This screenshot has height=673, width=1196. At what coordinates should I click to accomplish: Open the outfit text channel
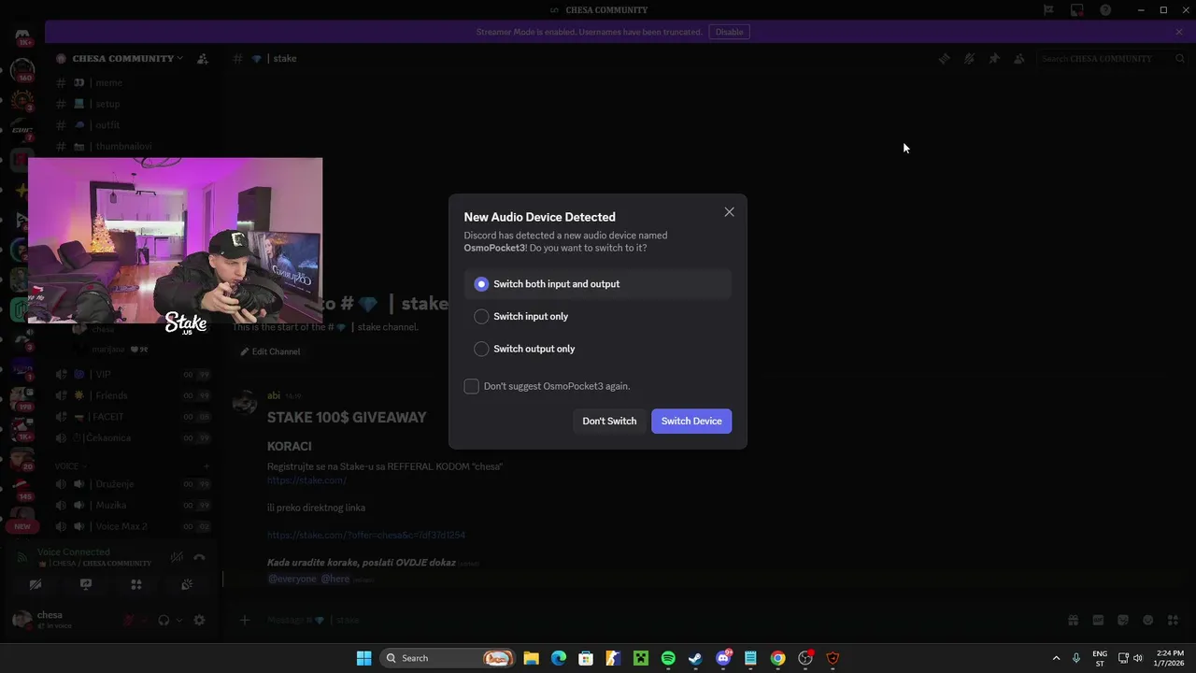point(135,125)
